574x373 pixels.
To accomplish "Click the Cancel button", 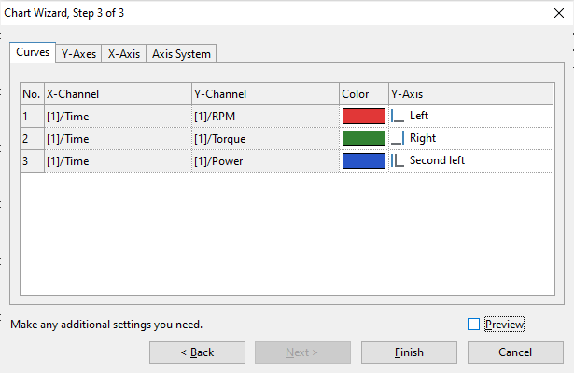I will point(515,352).
